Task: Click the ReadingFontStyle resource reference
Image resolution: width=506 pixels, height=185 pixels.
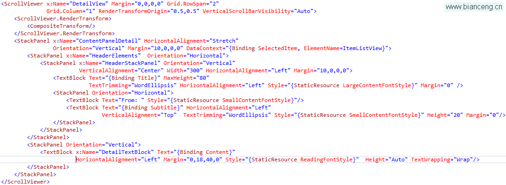Action: (326, 159)
